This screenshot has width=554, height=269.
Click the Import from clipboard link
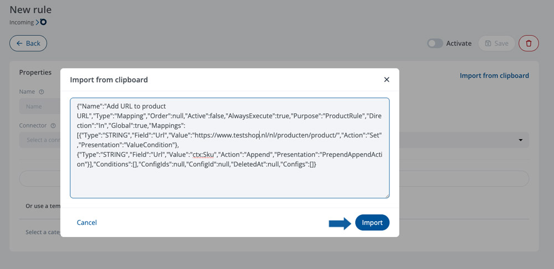click(x=494, y=76)
